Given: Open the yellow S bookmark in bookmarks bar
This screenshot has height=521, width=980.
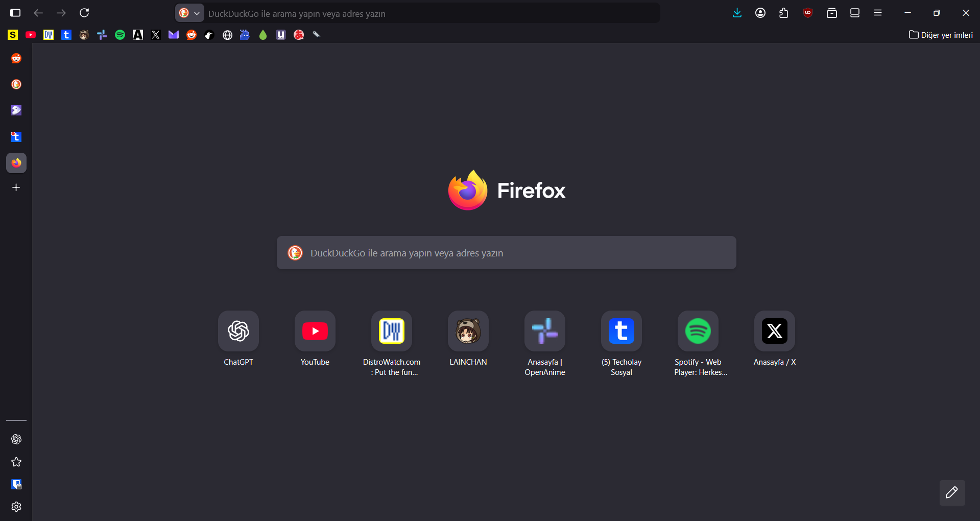Looking at the screenshot, I should tap(13, 35).
